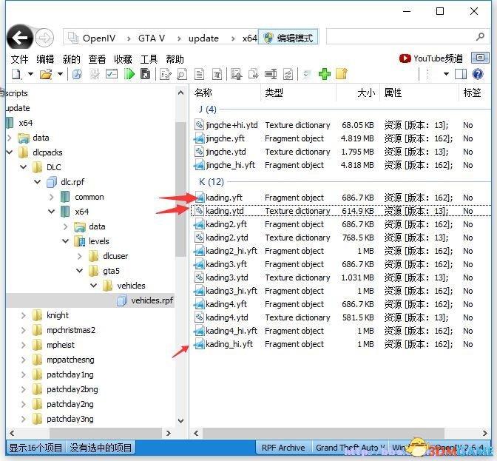The width and height of the screenshot is (497, 461).
Task: Click the new folder toolbar icon
Action: click(342, 74)
